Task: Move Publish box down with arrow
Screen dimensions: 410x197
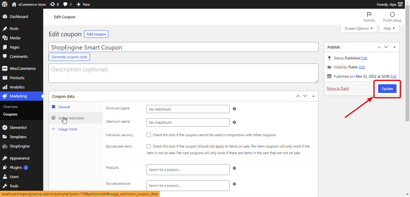Action: point(386,47)
